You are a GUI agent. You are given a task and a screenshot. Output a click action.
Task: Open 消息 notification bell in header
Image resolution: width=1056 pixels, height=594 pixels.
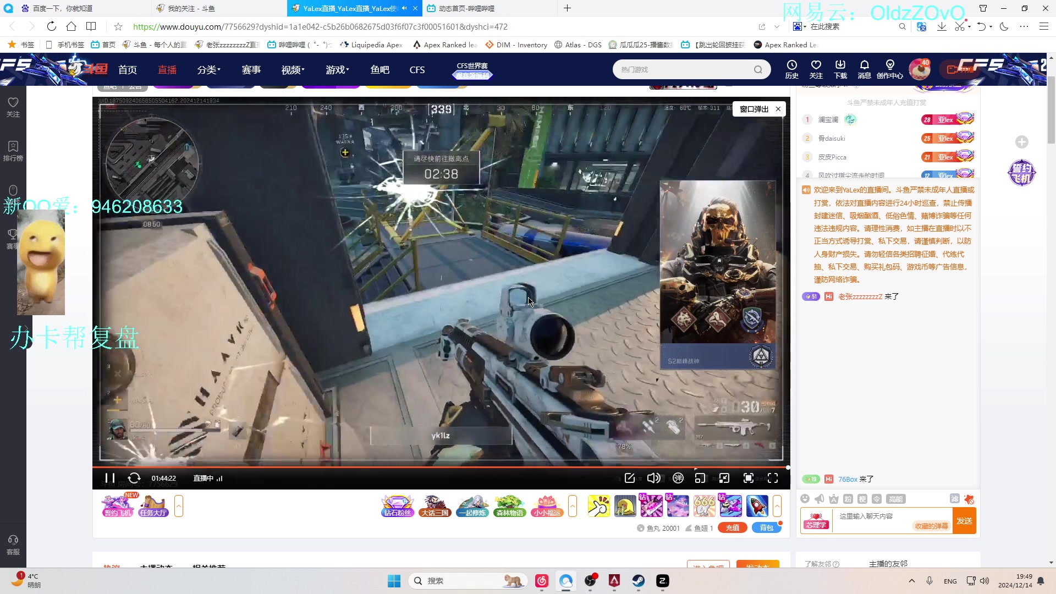tap(864, 69)
